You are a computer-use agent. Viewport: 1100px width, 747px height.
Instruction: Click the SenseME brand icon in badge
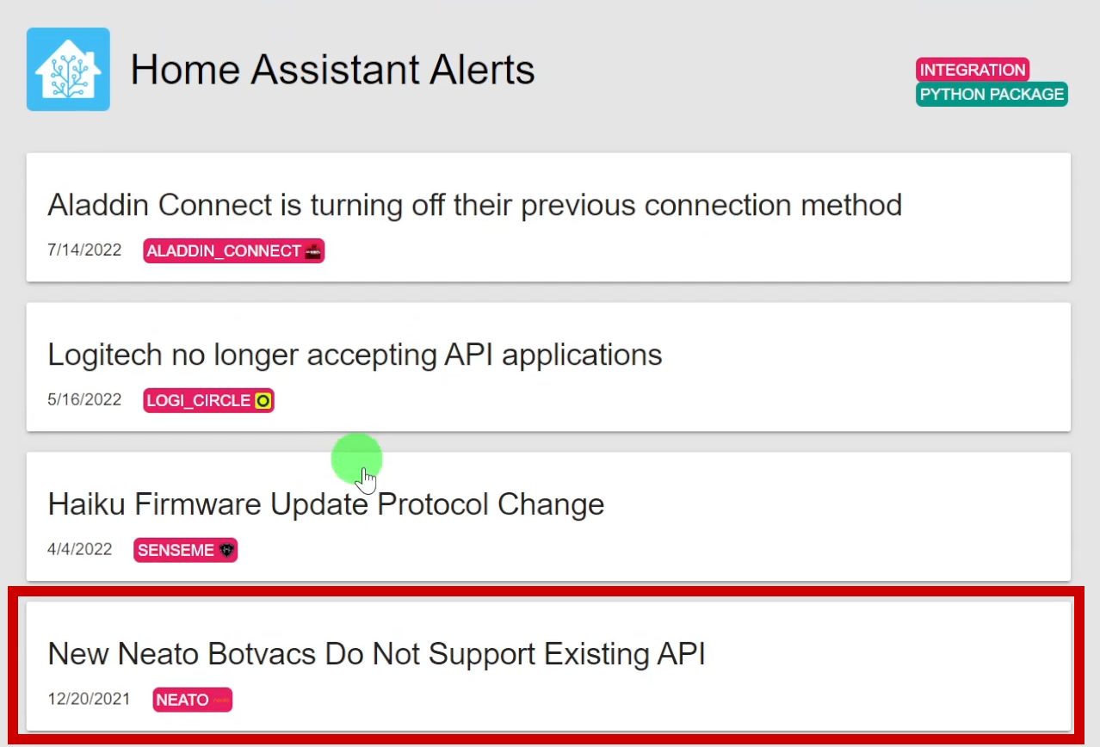click(x=226, y=550)
